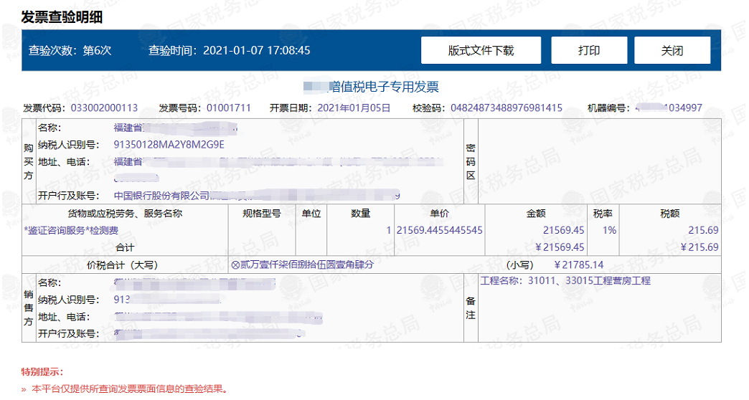
Task: Select the grand total ¥21785.14
Action: [578, 265]
